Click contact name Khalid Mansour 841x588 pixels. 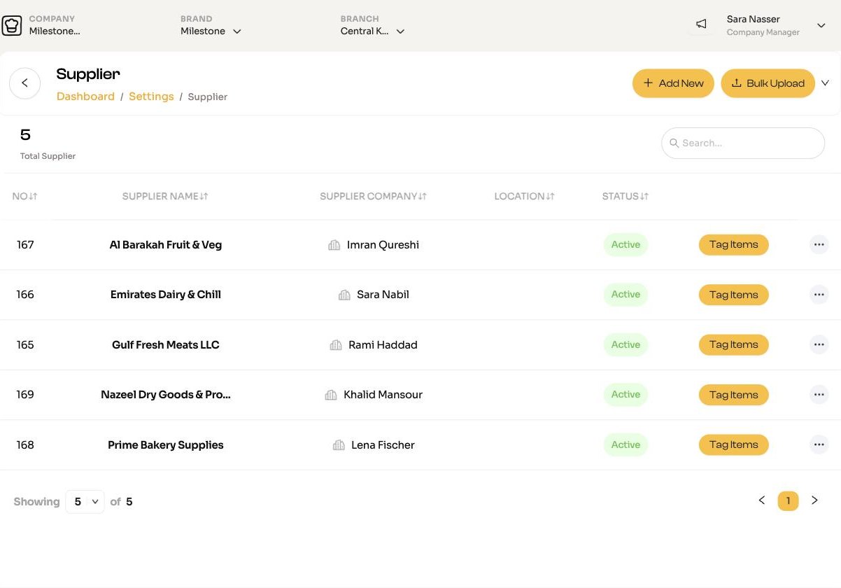(x=383, y=395)
